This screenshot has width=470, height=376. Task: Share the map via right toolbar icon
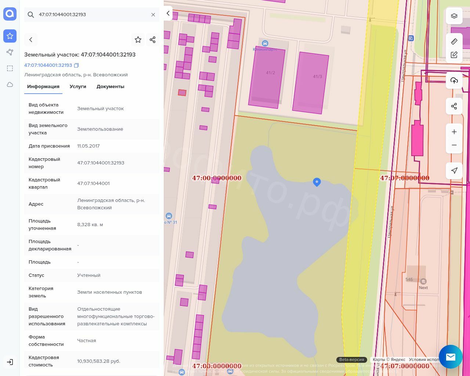pyautogui.click(x=454, y=106)
